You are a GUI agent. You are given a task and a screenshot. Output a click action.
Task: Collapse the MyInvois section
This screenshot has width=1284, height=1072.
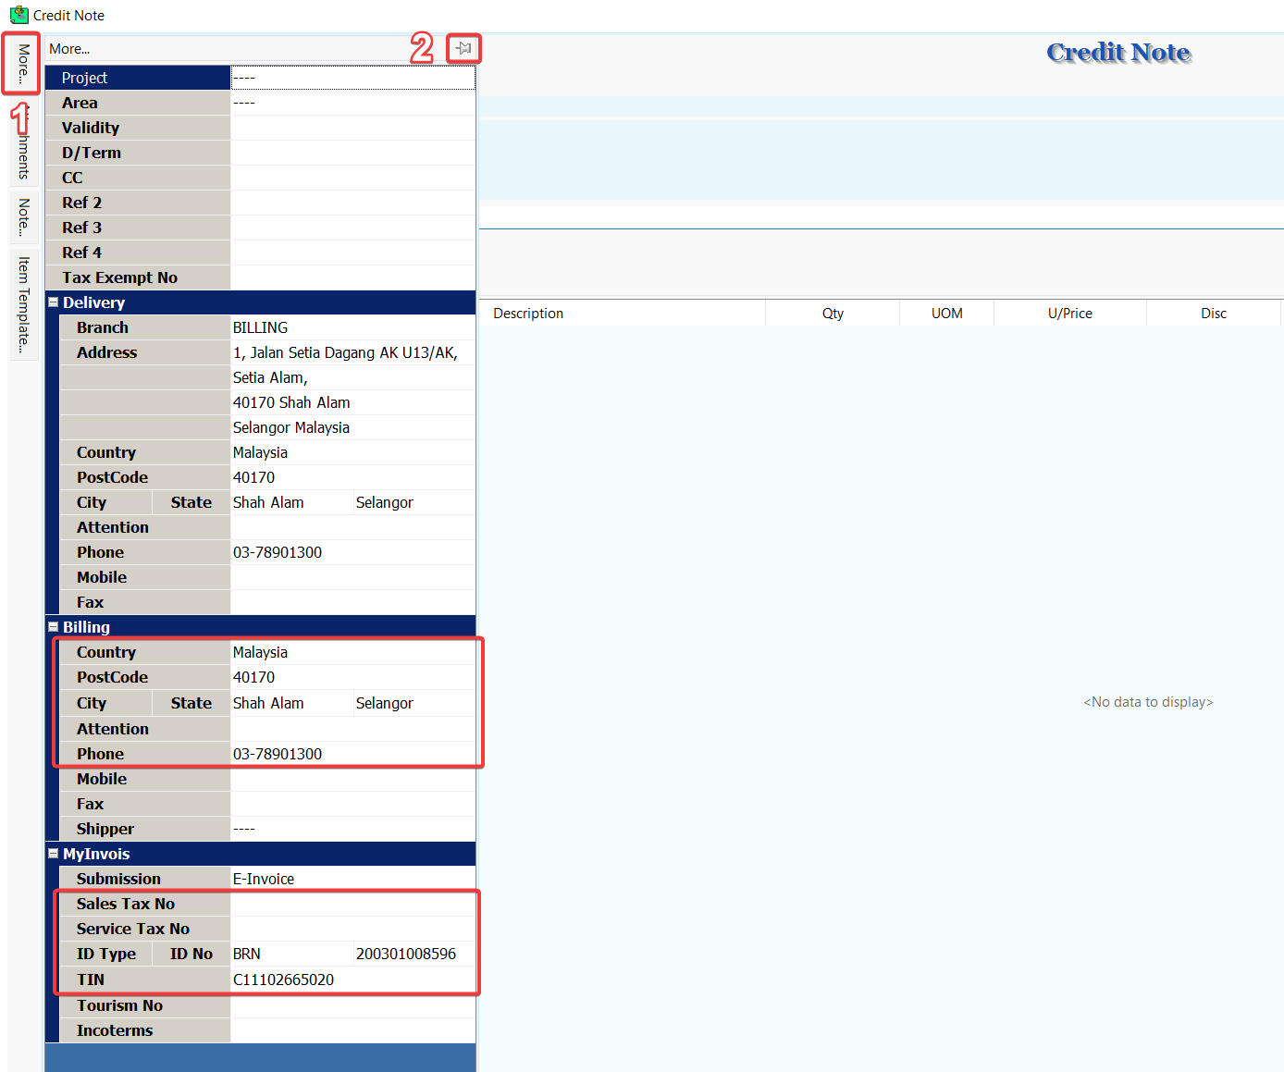(54, 854)
